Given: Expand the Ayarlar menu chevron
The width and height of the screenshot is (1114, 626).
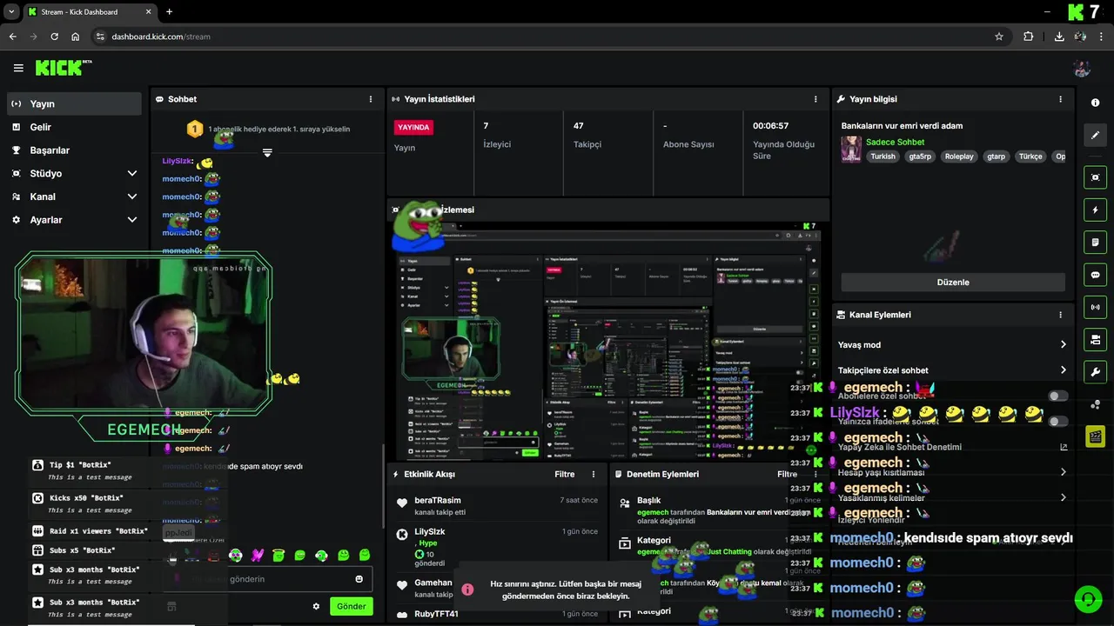Looking at the screenshot, I should pos(132,220).
